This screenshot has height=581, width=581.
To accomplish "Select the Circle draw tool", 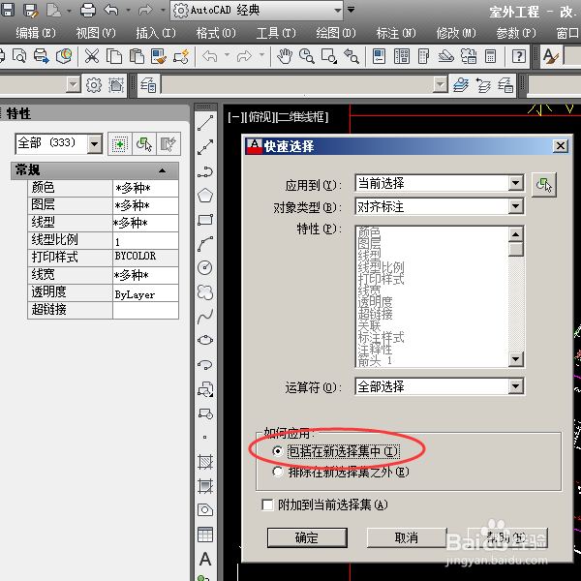I will click(205, 267).
